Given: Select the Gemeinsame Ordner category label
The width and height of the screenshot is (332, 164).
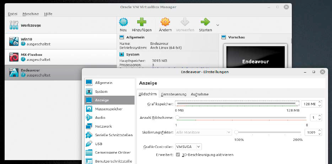Looking at the screenshot, I should click(113, 152).
